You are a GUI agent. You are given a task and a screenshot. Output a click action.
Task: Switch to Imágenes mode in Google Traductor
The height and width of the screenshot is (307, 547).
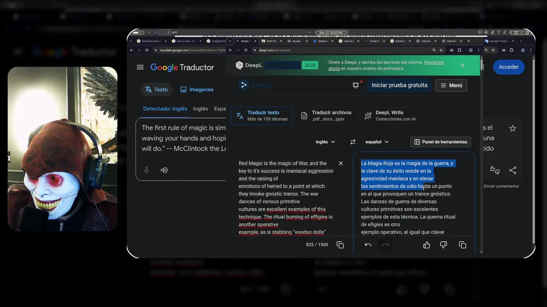tap(197, 90)
